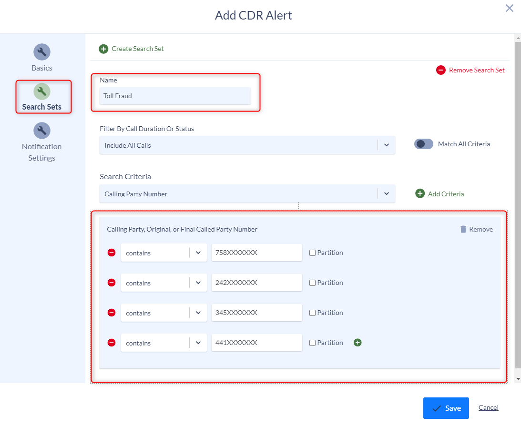Remove the 441XXXXXXX row with red minus
Viewport: 521px width, 426px height.
click(x=112, y=343)
